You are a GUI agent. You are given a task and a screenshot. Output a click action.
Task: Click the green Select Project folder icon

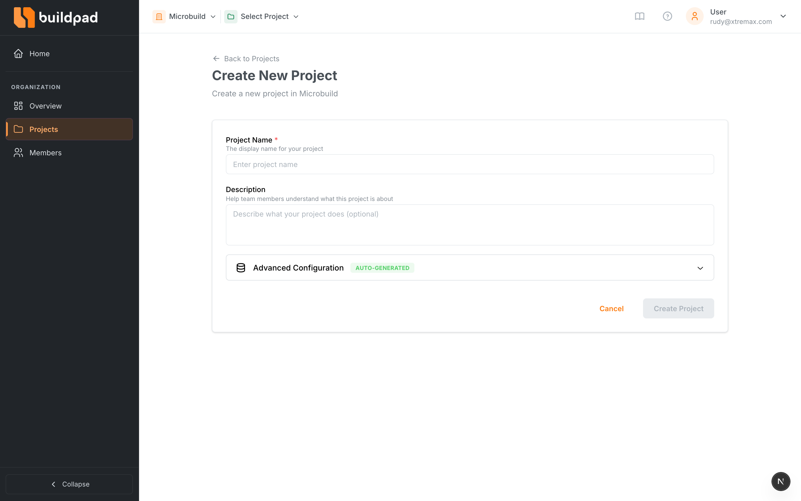[231, 17]
